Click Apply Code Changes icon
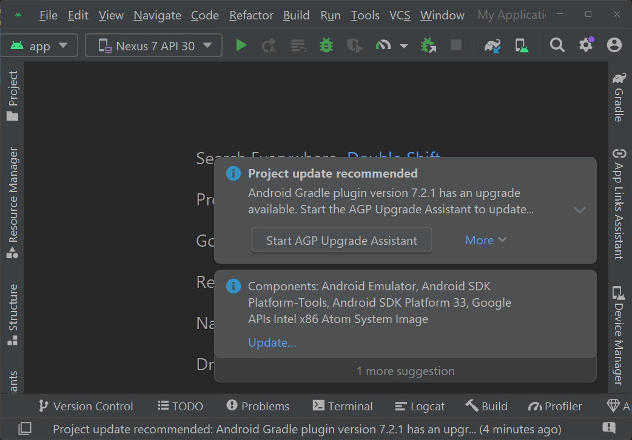 [298, 45]
